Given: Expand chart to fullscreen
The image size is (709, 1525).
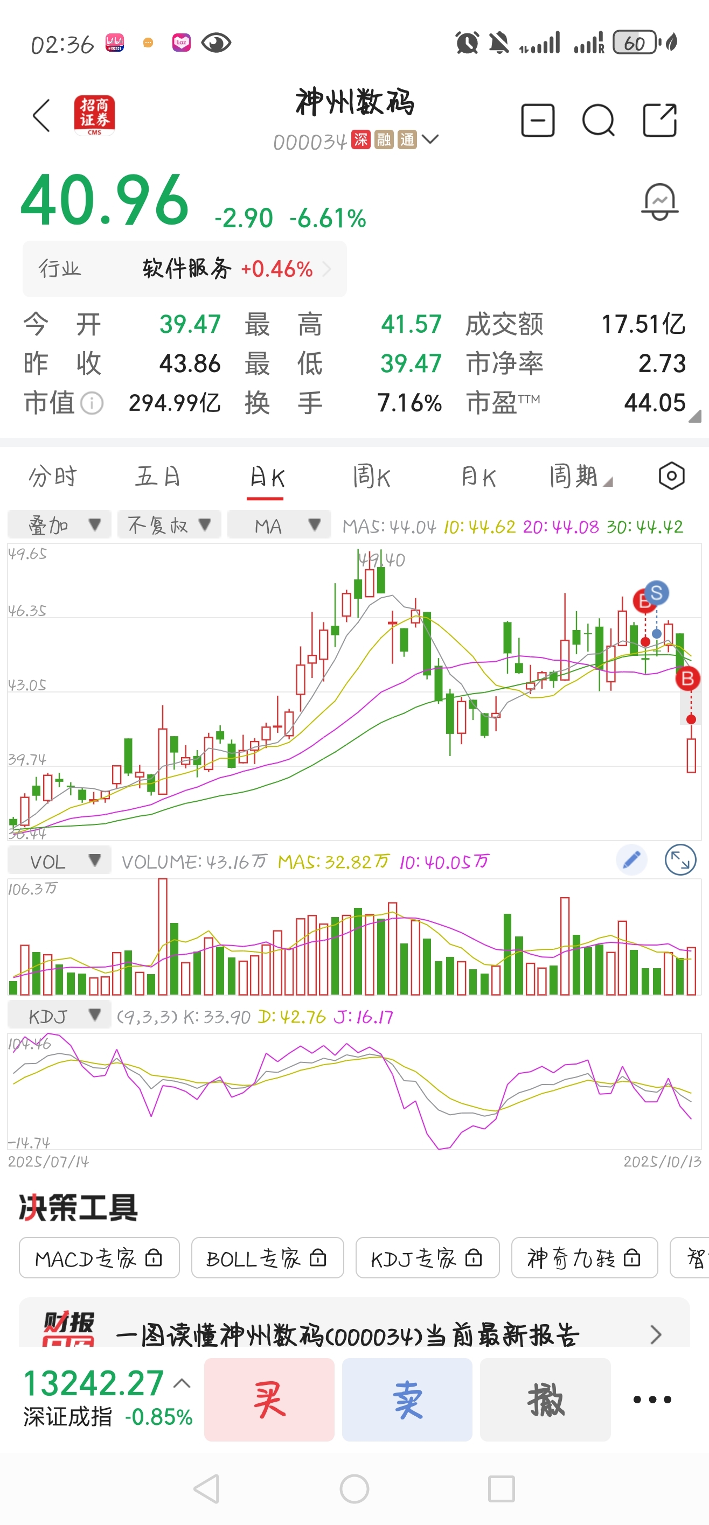Looking at the screenshot, I should click(680, 859).
